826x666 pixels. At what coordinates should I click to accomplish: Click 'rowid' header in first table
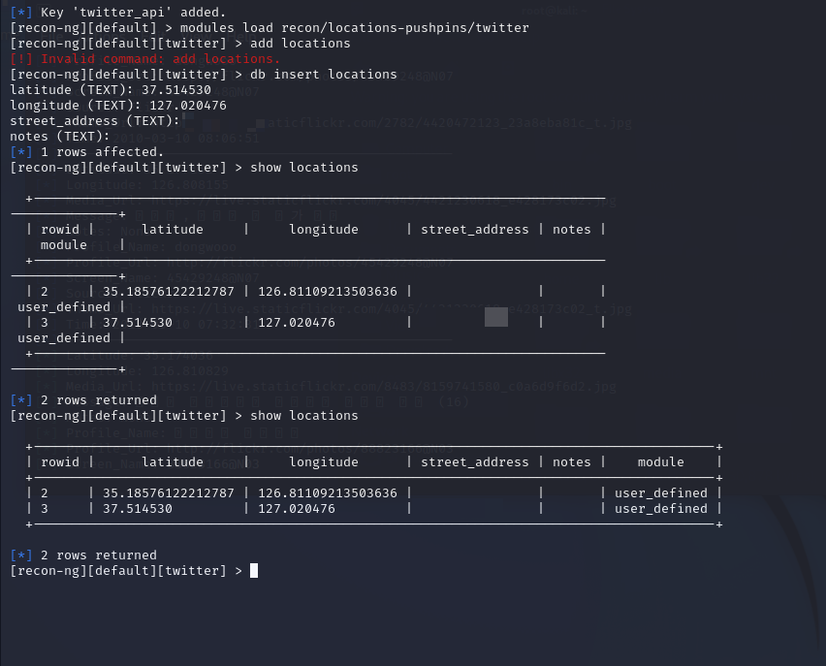60,230
